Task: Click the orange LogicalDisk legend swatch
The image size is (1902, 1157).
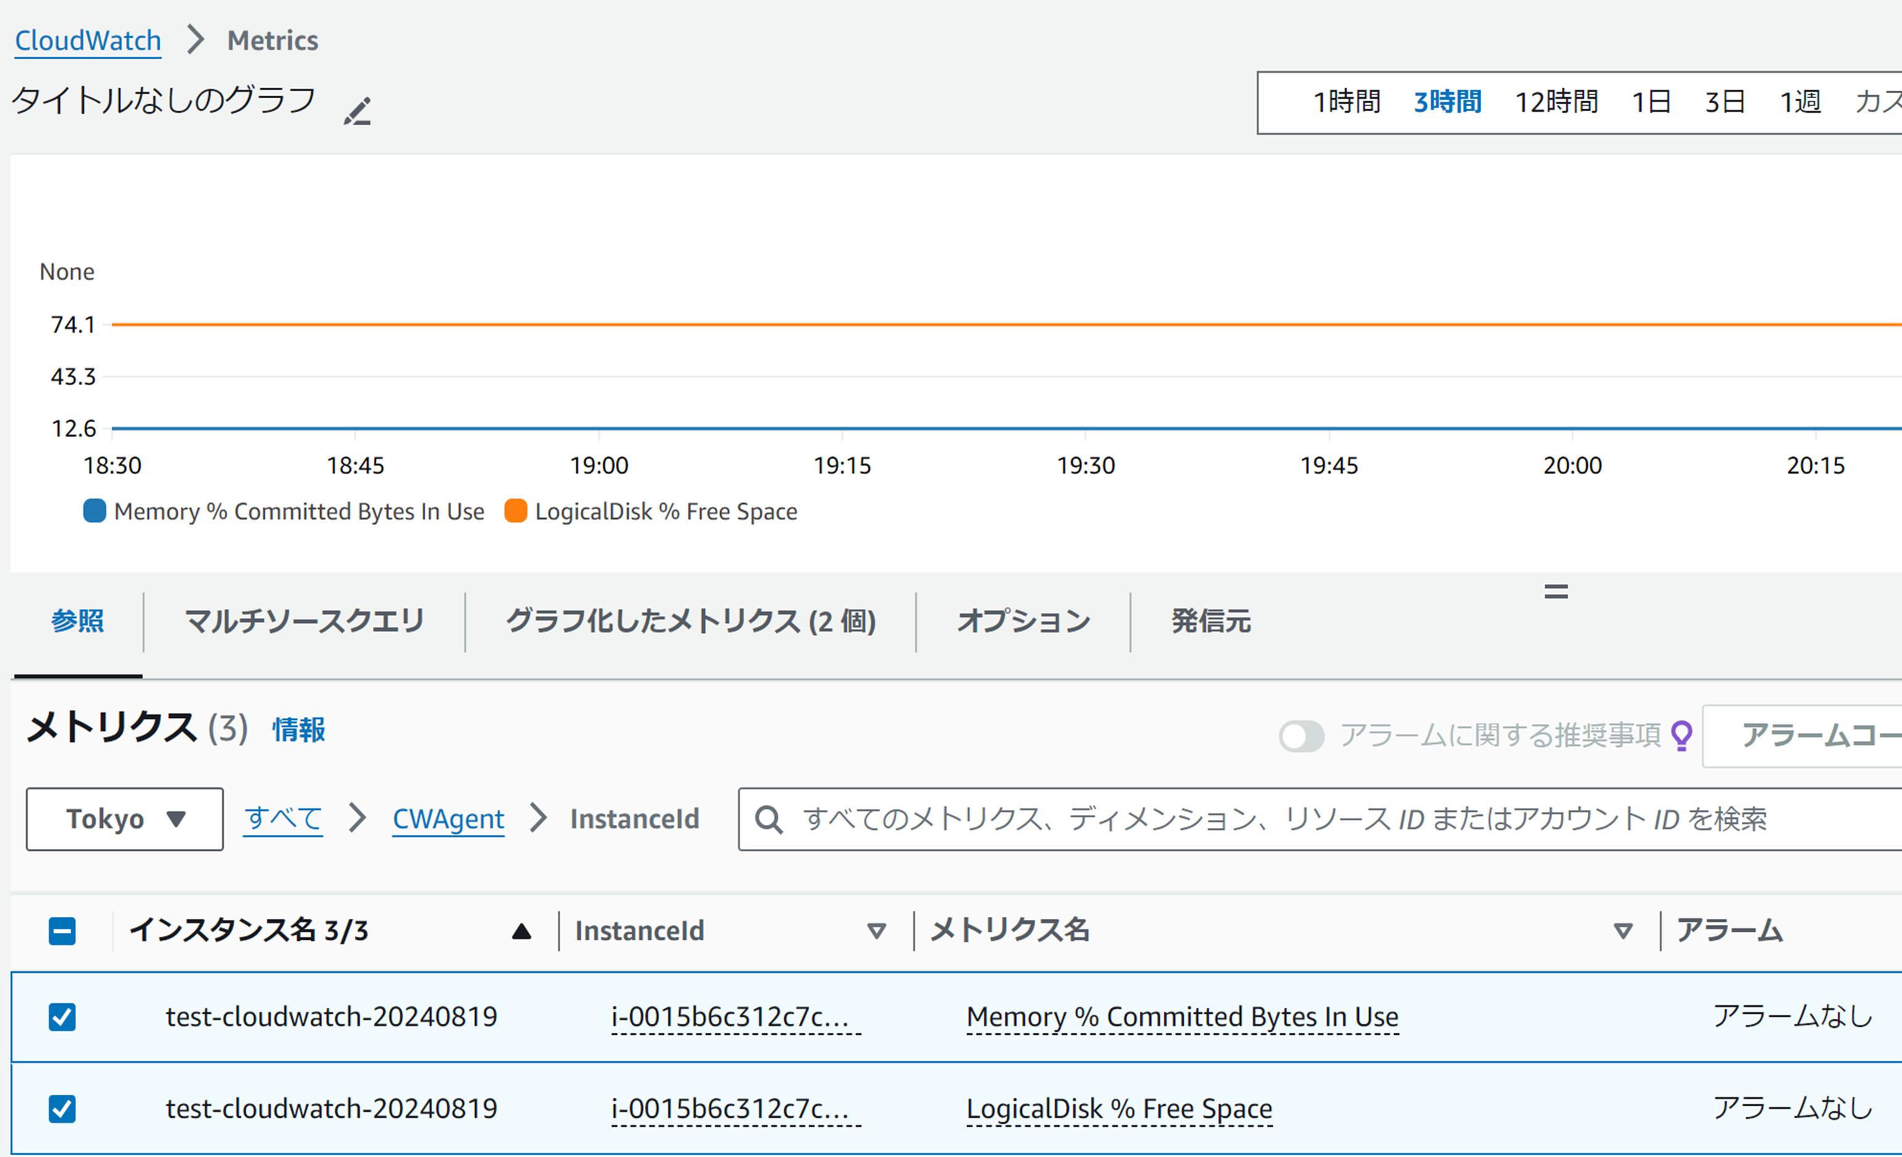Action: click(x=516, y=511)
